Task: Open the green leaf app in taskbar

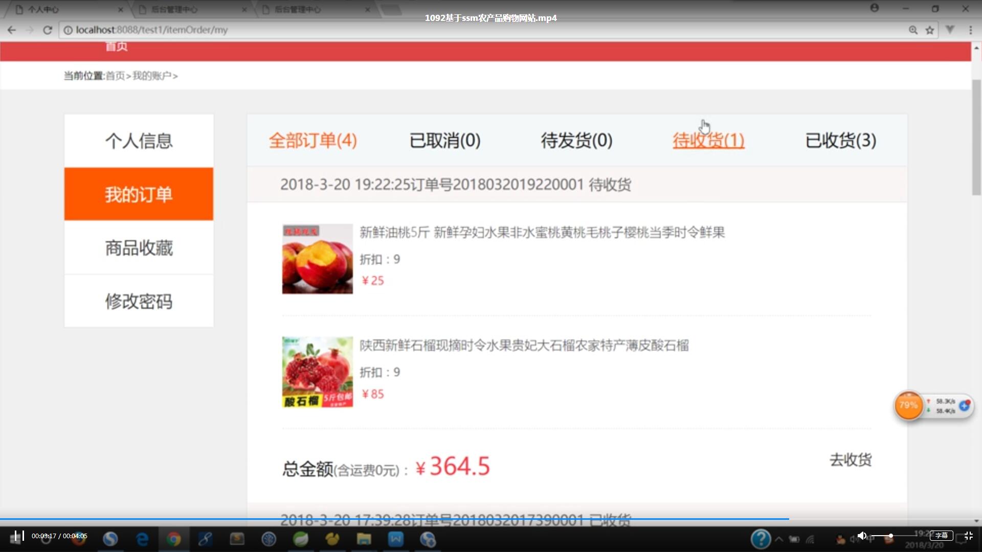Action: (x=301, y=539)
